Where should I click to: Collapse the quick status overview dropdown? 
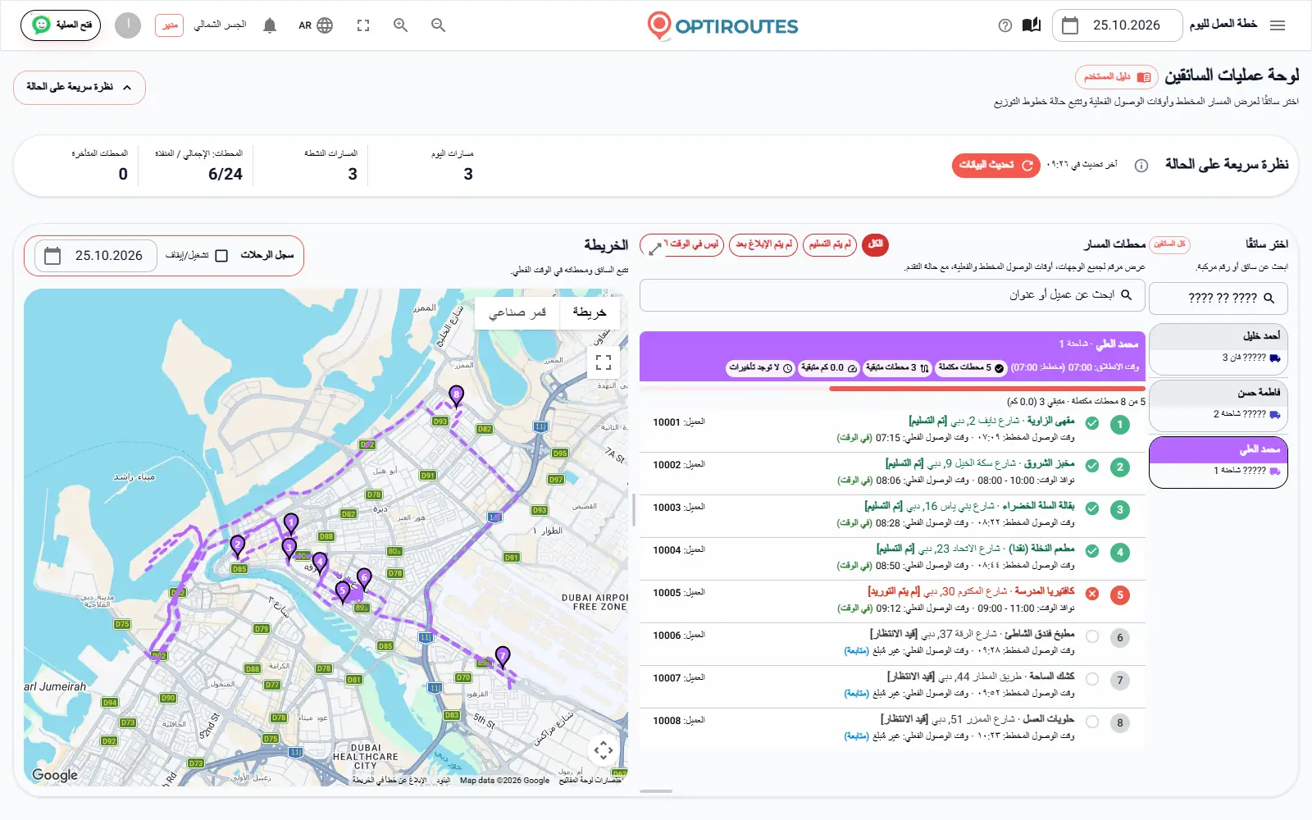[x=80, y=88]
